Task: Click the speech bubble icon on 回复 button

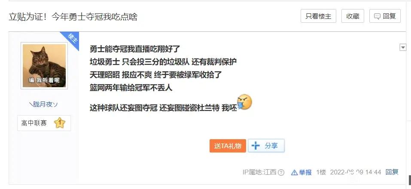Action: click(377, 16)
